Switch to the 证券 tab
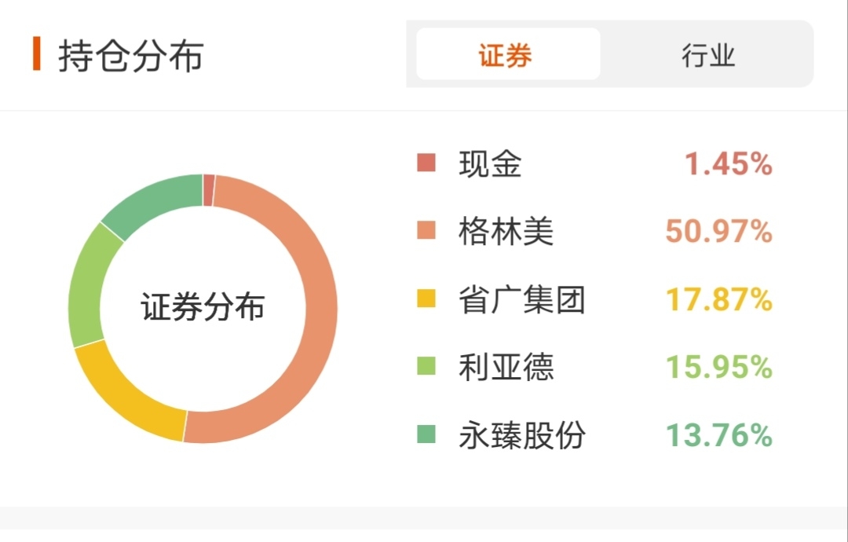Screen dimensions: 848x542 (x=507, y=55)
